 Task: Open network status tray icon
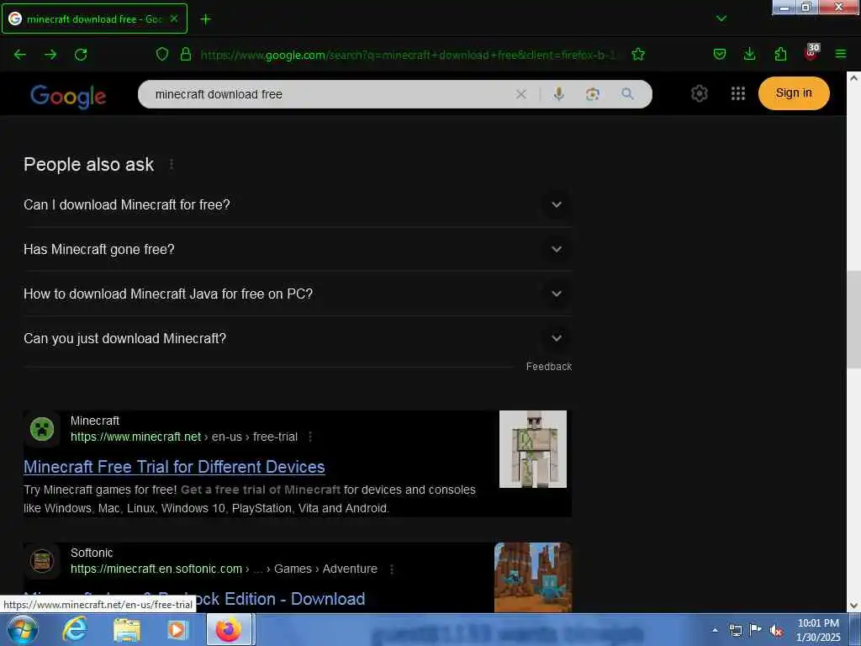[x=735, y=630]
